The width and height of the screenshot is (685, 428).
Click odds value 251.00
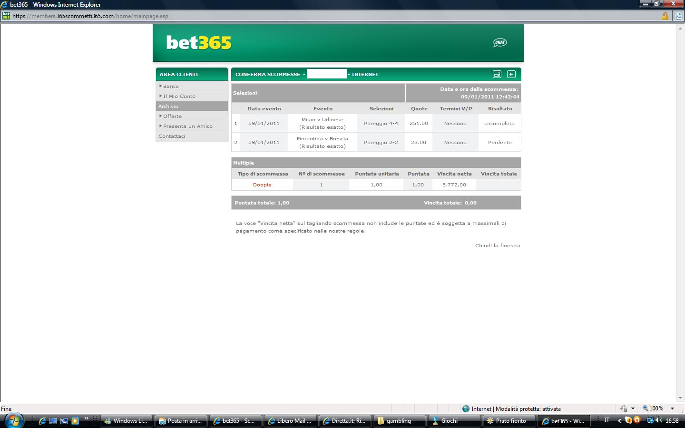[x=419, y=123]
